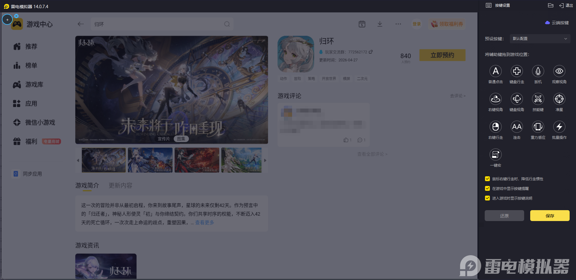The height and width of the screenshot is (280, 576).
Task: Select the 扳机 trigger key icon
Action: point(538,71)
